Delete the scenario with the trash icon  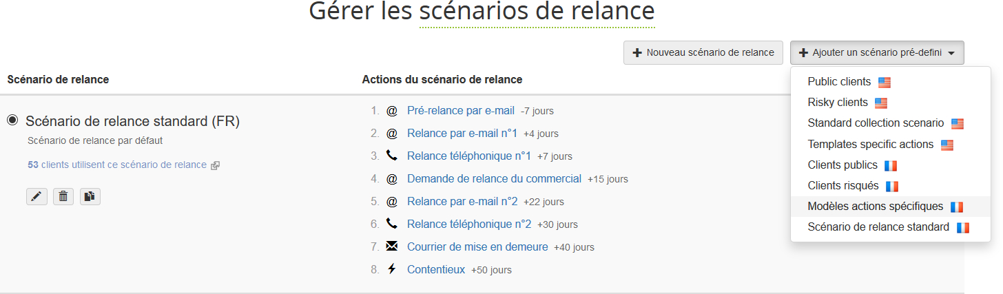63,197
